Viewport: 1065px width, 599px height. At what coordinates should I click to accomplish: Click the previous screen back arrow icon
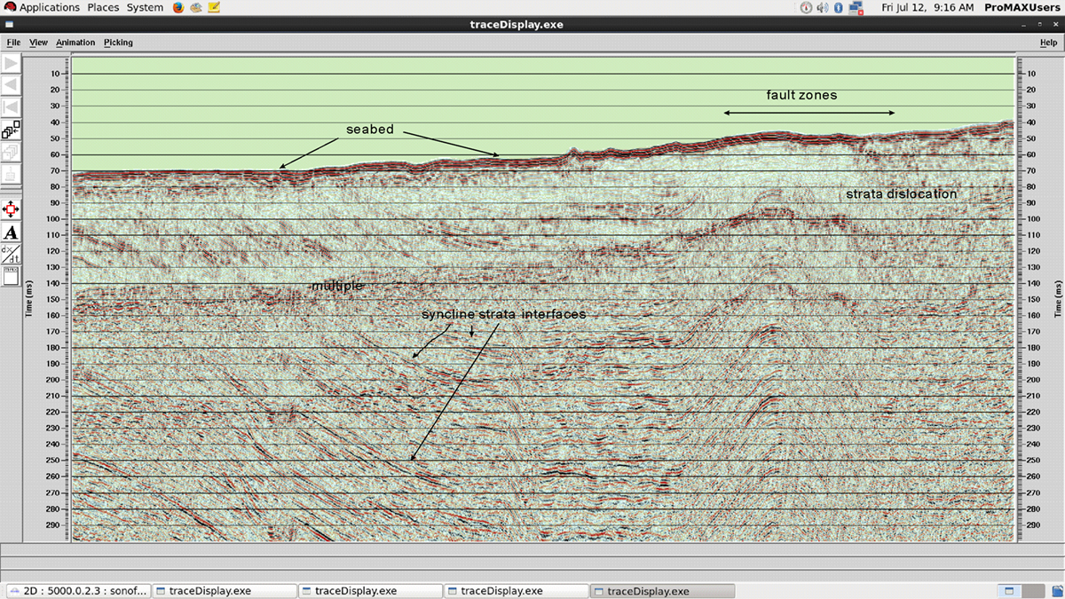[x=12, y=85]
